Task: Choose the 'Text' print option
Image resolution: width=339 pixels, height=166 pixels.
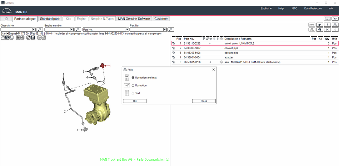Action: coord(133,93)
